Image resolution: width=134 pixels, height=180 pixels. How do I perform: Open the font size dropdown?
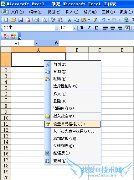(74, 28)
